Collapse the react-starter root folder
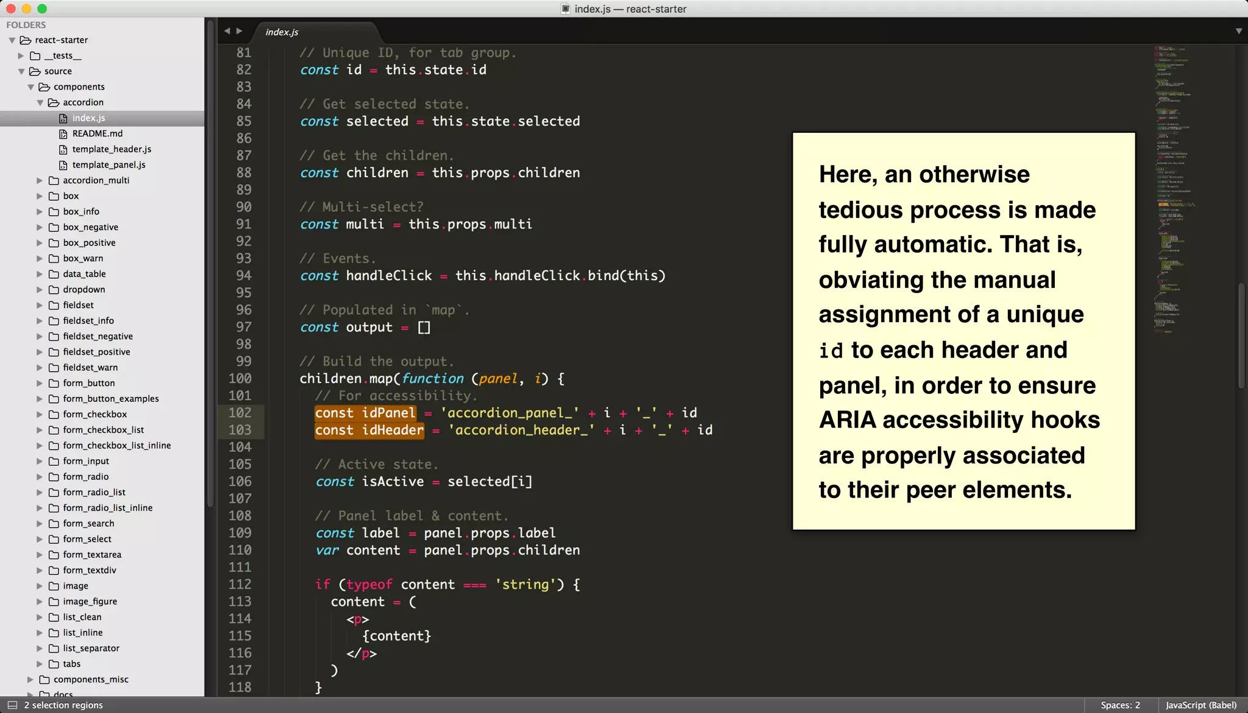The width and height of the screenshot is (1248, 713). coord(12,40)
